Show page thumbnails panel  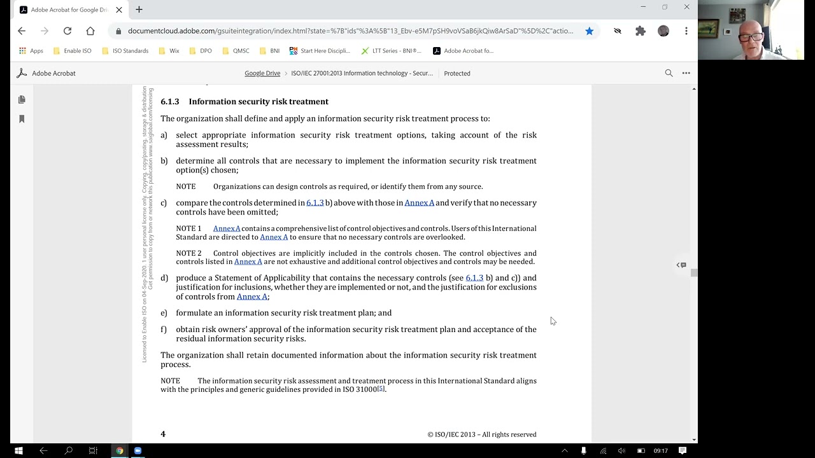(22, 99)
